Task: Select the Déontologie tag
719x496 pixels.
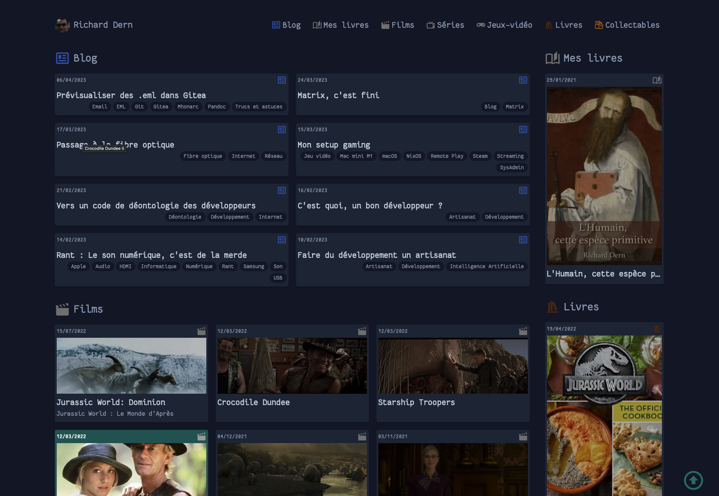Action: click(x=185, y=217)
